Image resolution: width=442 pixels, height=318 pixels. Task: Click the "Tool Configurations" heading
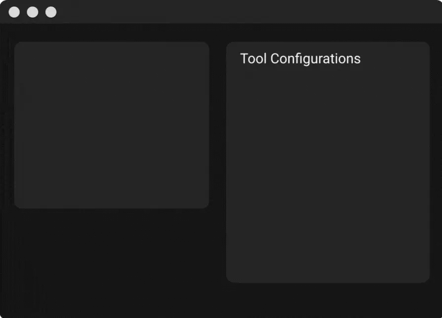(300, 59)
